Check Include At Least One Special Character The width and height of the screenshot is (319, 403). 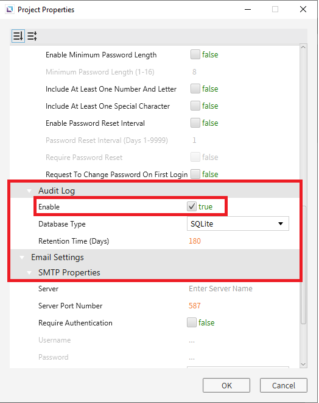coord(195,106)
